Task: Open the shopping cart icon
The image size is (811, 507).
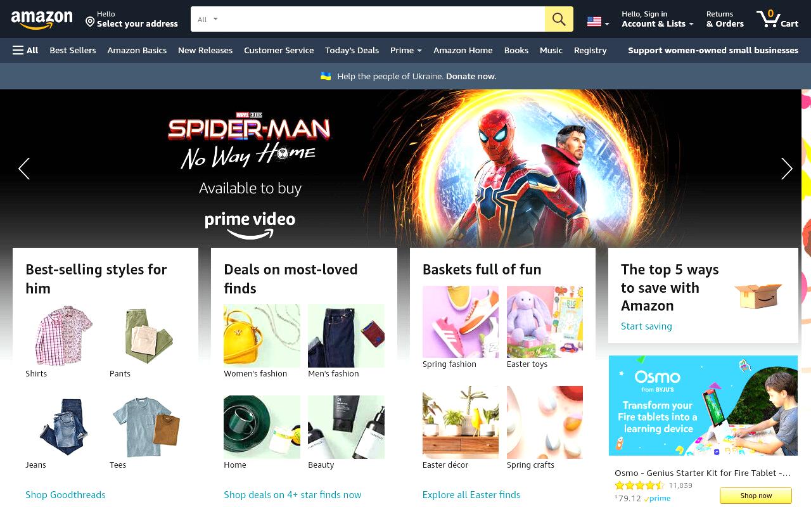Action: tap(777, 18)
